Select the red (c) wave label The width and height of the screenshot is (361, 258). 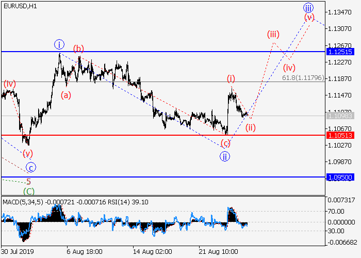[x=225, y=143]
